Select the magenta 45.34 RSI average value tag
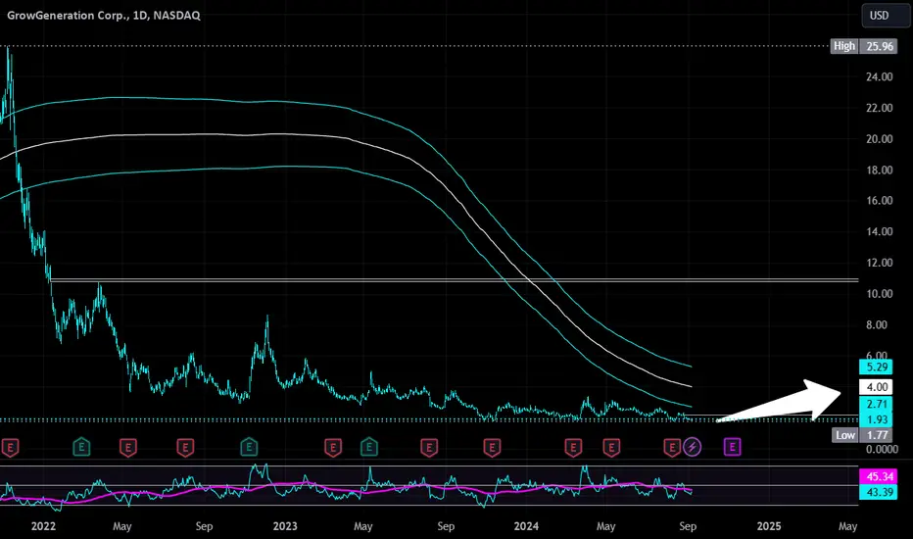This screenshot has width=913, height=539. click(878, 476)
